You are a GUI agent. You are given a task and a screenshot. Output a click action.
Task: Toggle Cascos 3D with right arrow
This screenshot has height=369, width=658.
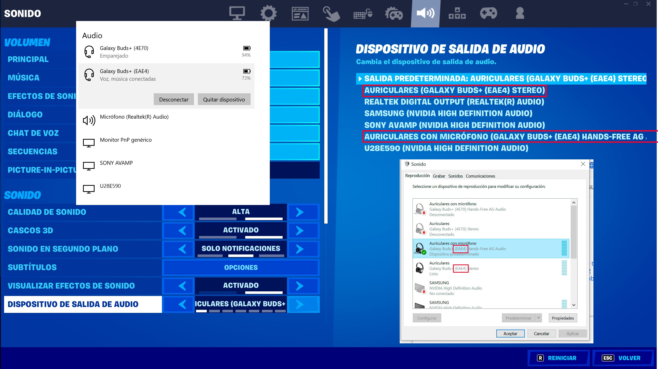(300, 230)
